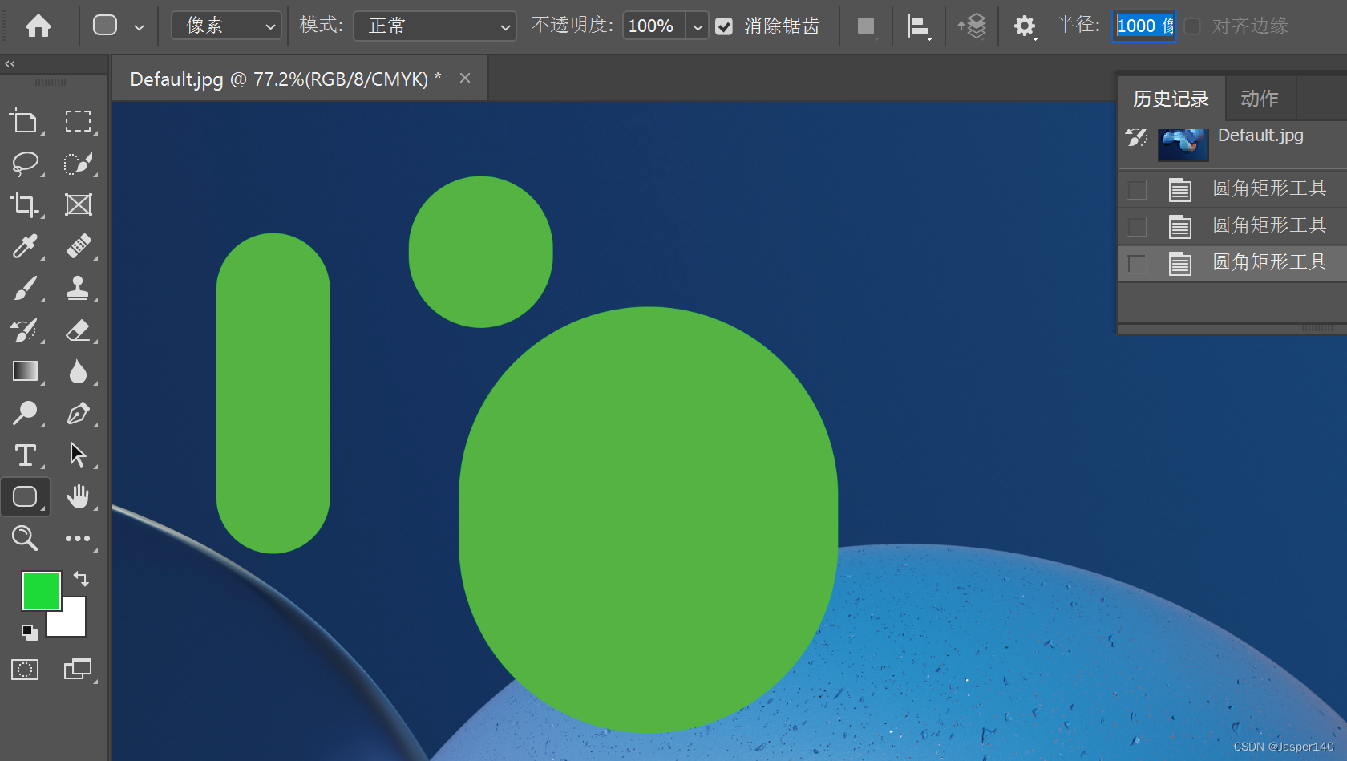Open the Edit Toolbar three-dots menu
This screenshot has width=1347, height=761.
tap(78, 538)
